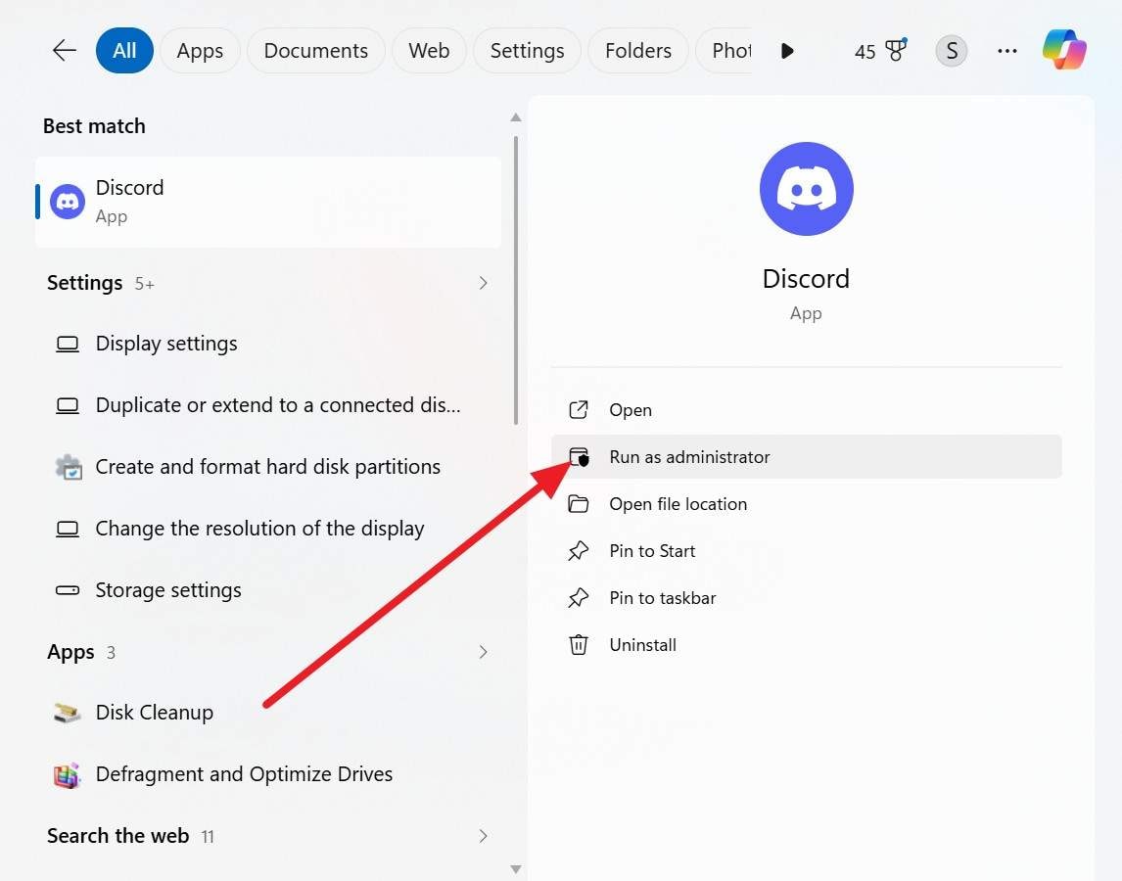This screenshot has width=1122, height=881.
Task: Click the Discord logo in the preview pane
Action: tap(806, 189)
